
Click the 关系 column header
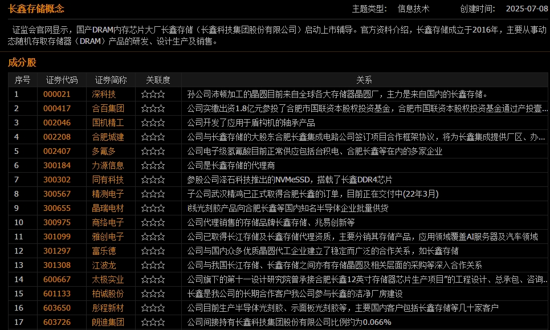click(364, 80)
